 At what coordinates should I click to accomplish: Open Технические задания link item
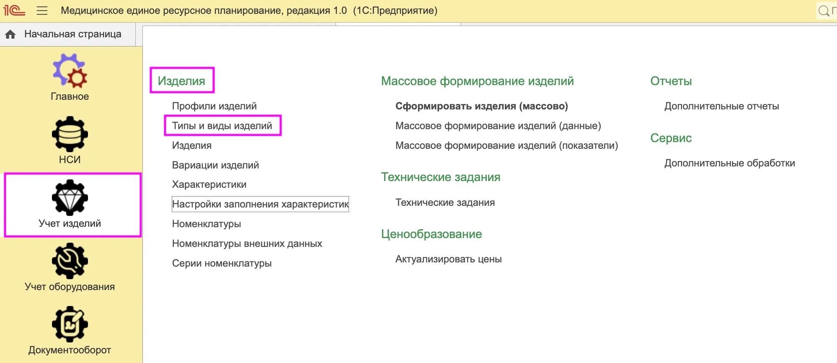point(445,202)
